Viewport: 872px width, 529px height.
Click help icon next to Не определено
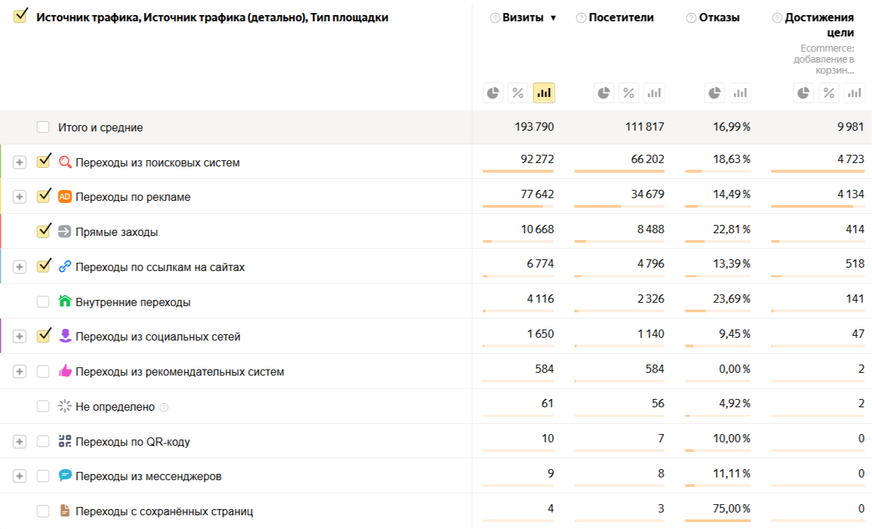[x=164, y=407]
